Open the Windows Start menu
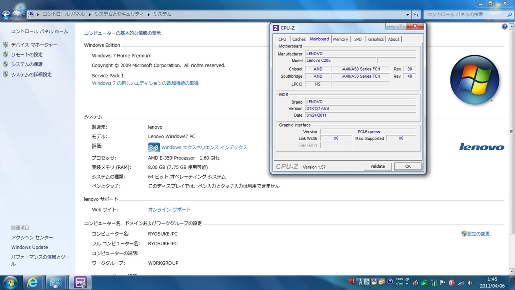 point(10,282)
